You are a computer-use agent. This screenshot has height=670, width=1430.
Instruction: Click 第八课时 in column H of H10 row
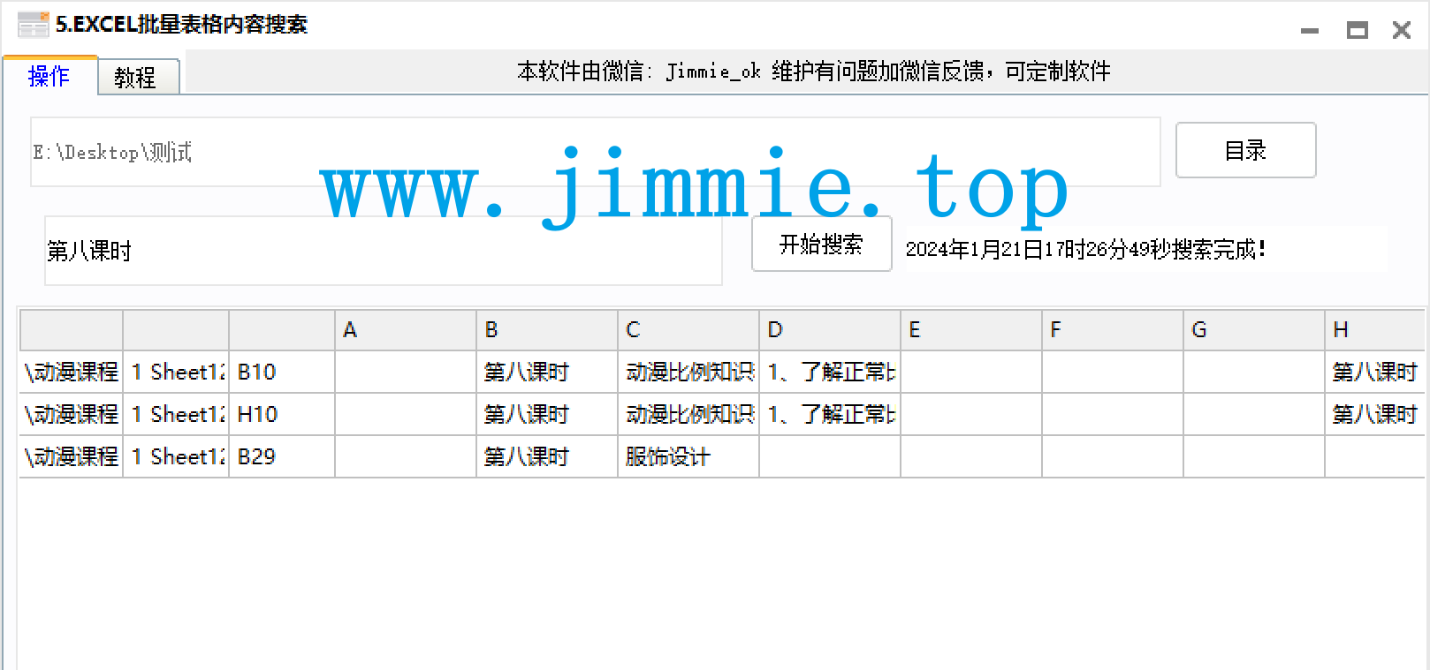(x=1375, y=414)
